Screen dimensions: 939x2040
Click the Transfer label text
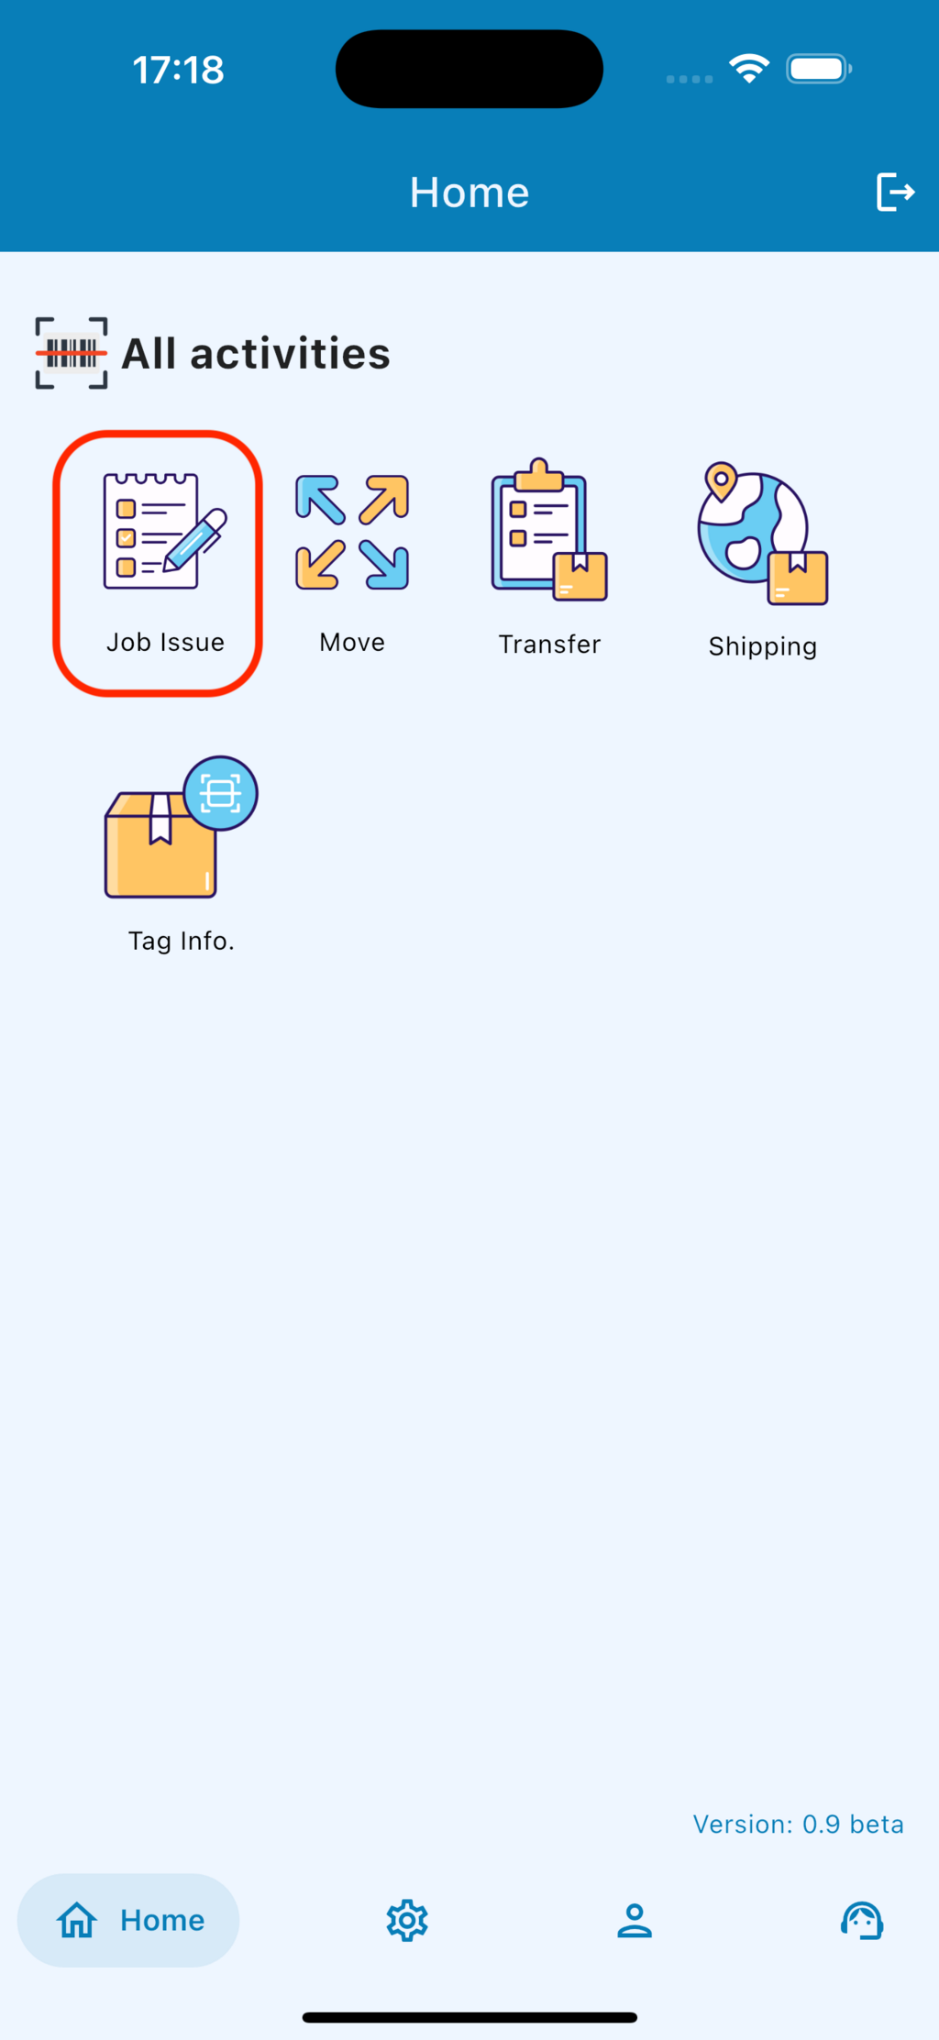tap(549, 644)
